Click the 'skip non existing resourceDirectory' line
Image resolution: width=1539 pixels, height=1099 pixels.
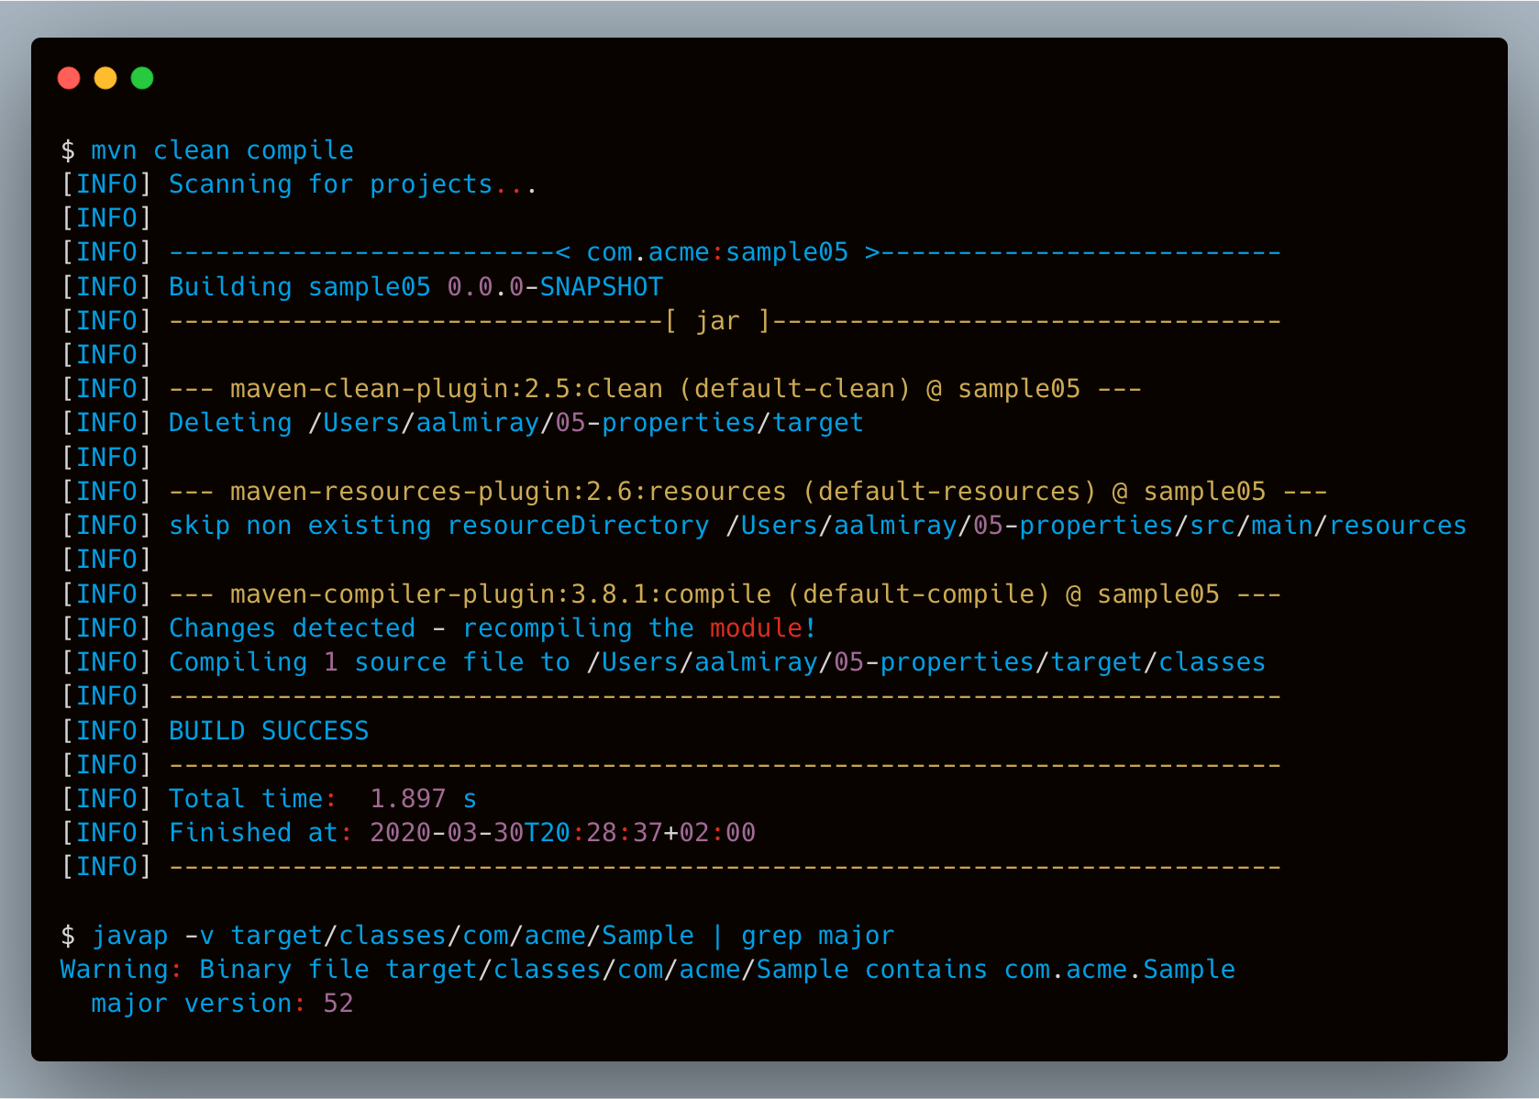[x=816, y=526]
